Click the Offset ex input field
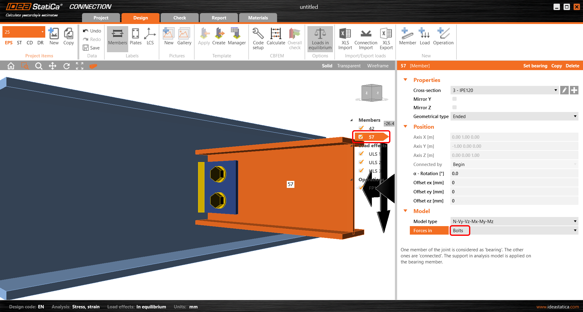This screenshot has height=312, width=583. (x=514, y=183)
